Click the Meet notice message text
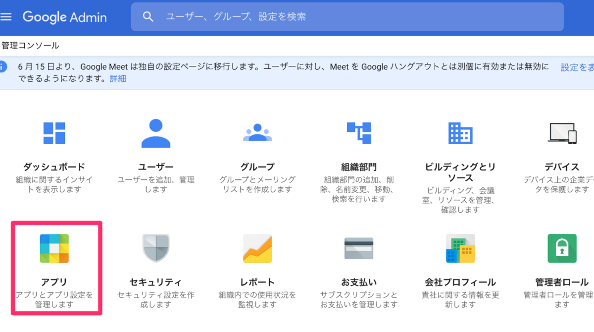The height and width of the screenshot is (332, 594). tap(284, 72)
